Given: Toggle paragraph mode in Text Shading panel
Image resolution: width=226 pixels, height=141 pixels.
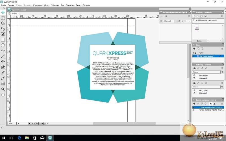Looking at the screenshot, I should pyautogui.click(x=210, y=103).
